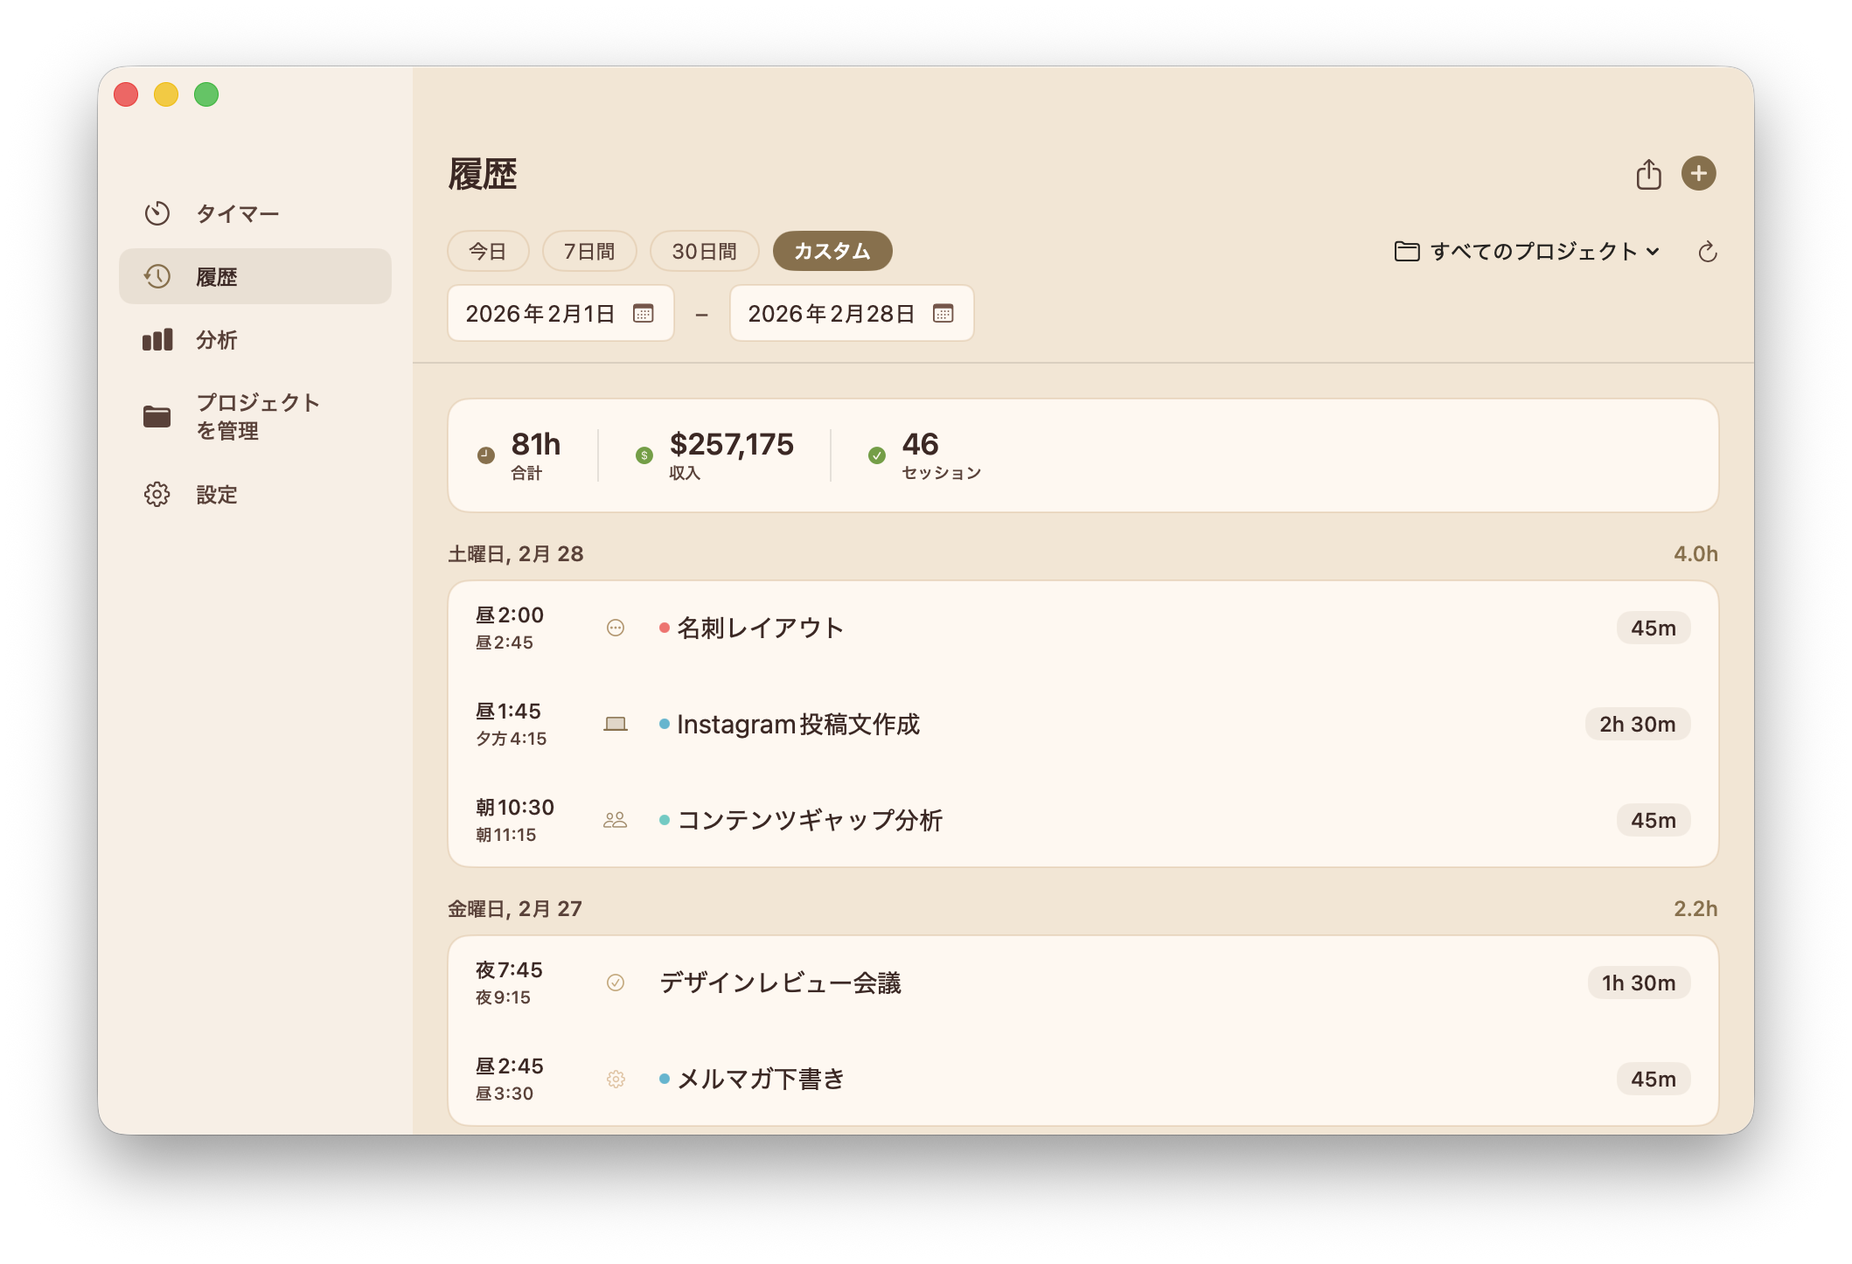The height and width of the screenshot is (1264, 1852).
Task: Click the gear icon beside メルマガ下書き entry
Action: tap(616, 1079)
